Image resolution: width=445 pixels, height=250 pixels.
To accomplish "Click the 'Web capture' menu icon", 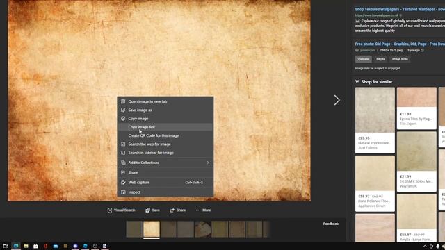I will pyautogui.click(x=123, y=182).
